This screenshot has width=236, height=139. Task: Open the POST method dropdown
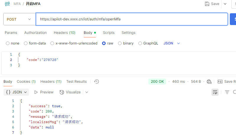pyautogui.click(x=18, y=19)
